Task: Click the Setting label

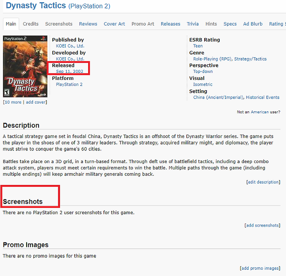Action: tap(198, 91)
